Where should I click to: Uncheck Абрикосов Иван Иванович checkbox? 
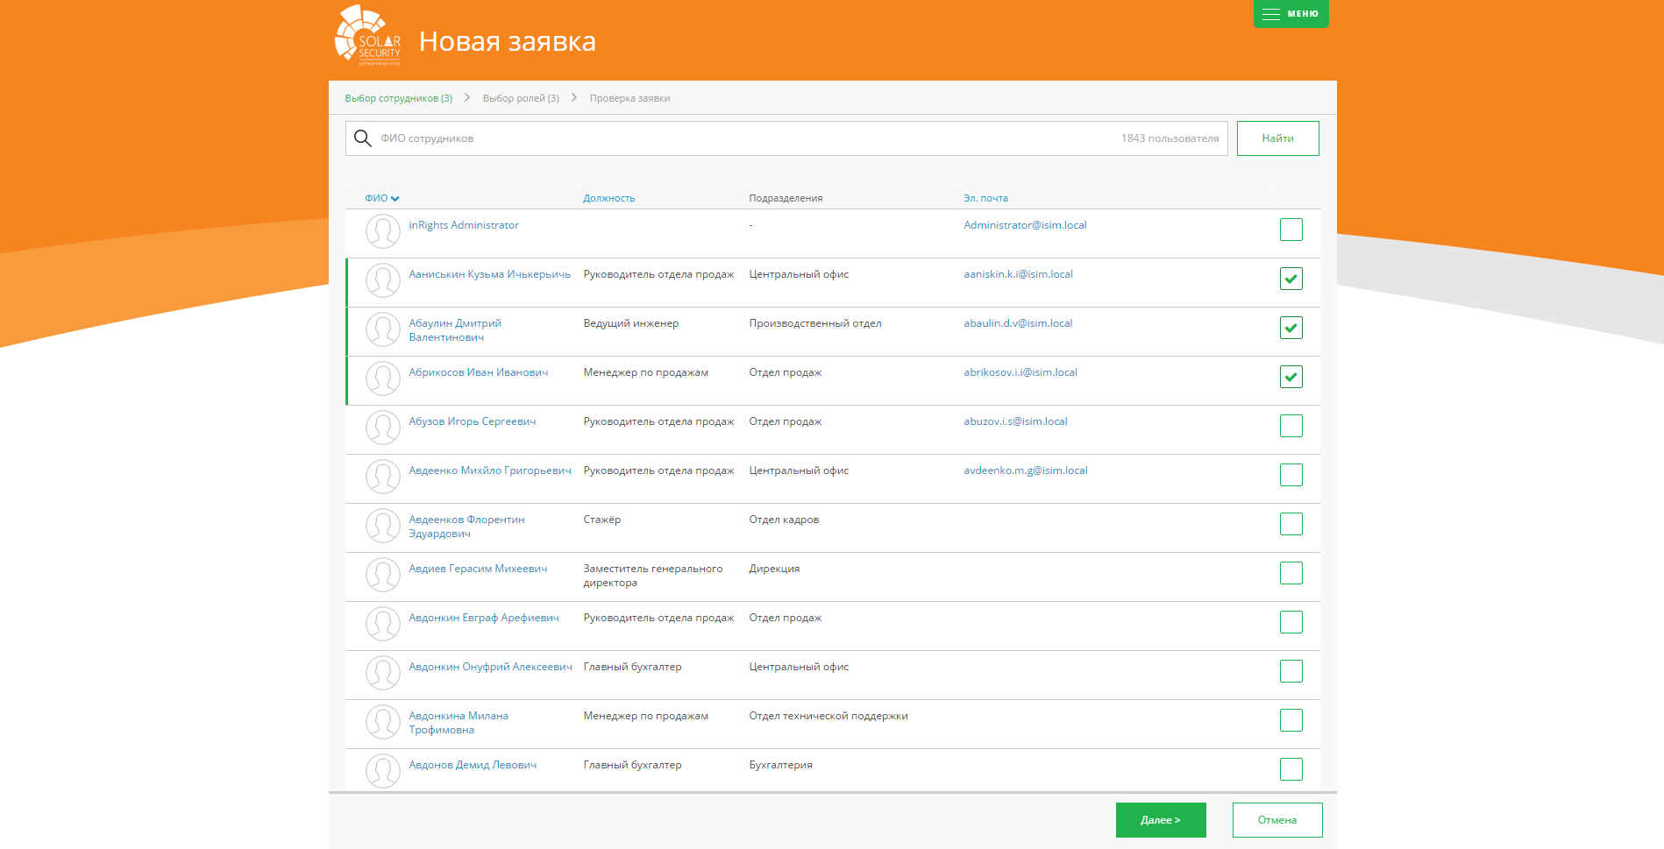[1291, 377]
